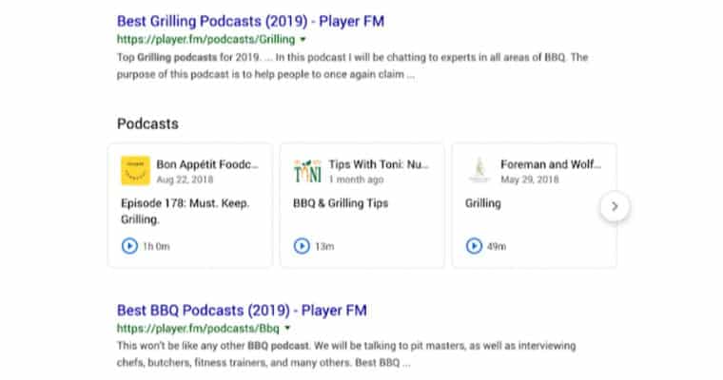Click Aug 22, 2018 date text

click(185, 180)
